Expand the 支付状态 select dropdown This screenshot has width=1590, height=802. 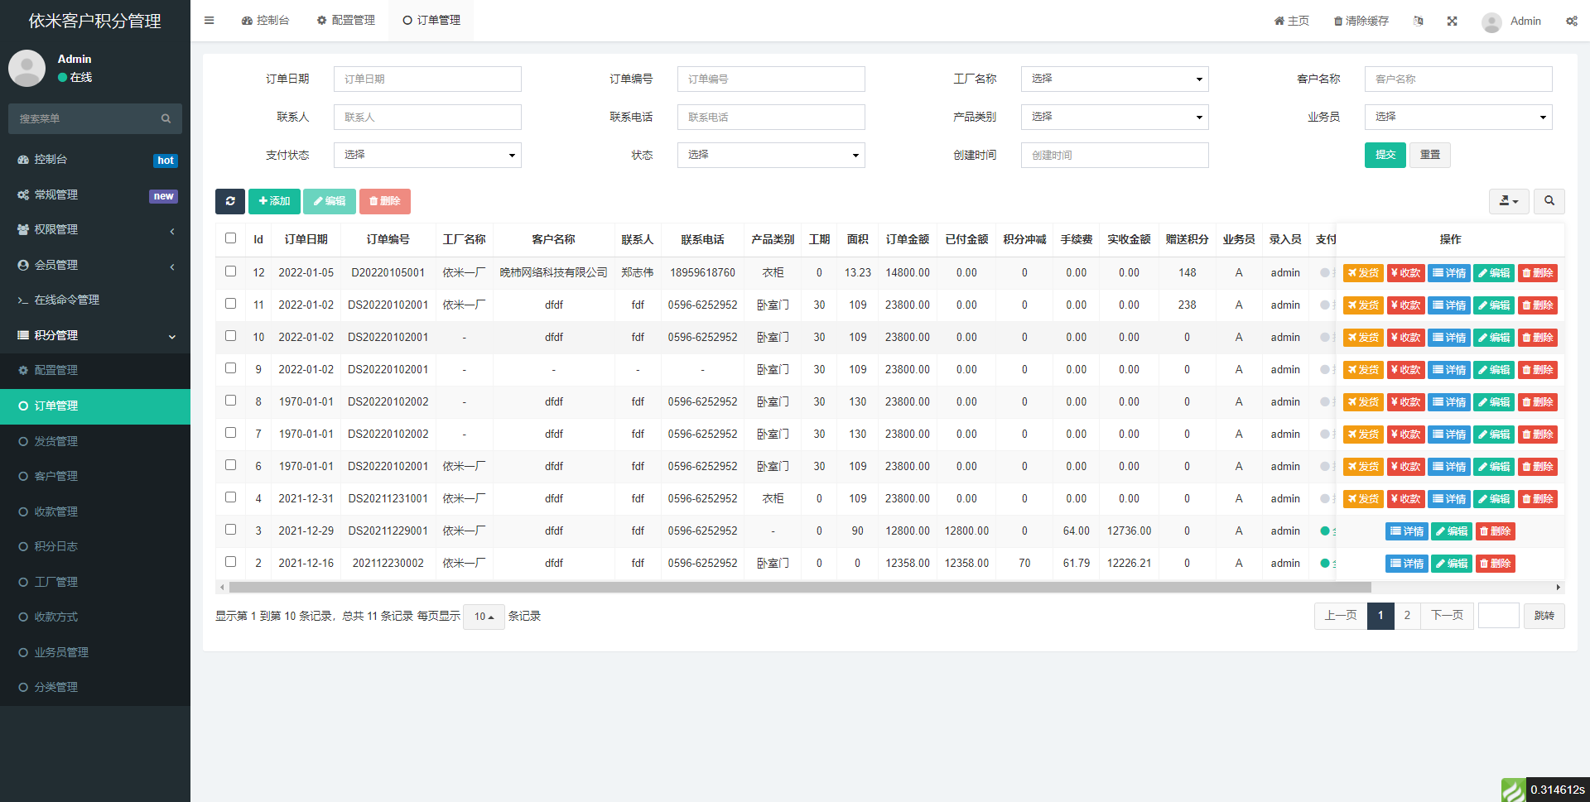tap(427, 156)
